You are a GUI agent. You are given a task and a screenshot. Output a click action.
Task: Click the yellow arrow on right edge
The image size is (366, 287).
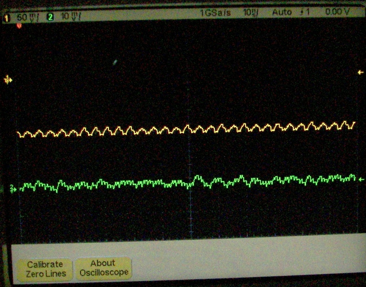click(360, 73)
